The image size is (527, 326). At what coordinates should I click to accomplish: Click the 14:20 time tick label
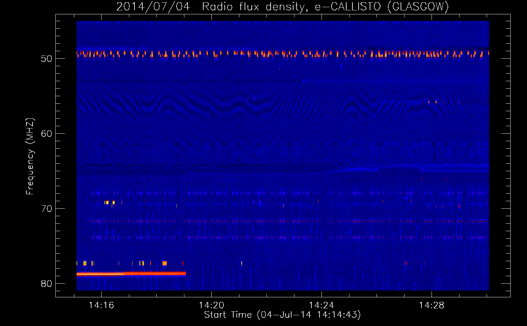[211, 305]
